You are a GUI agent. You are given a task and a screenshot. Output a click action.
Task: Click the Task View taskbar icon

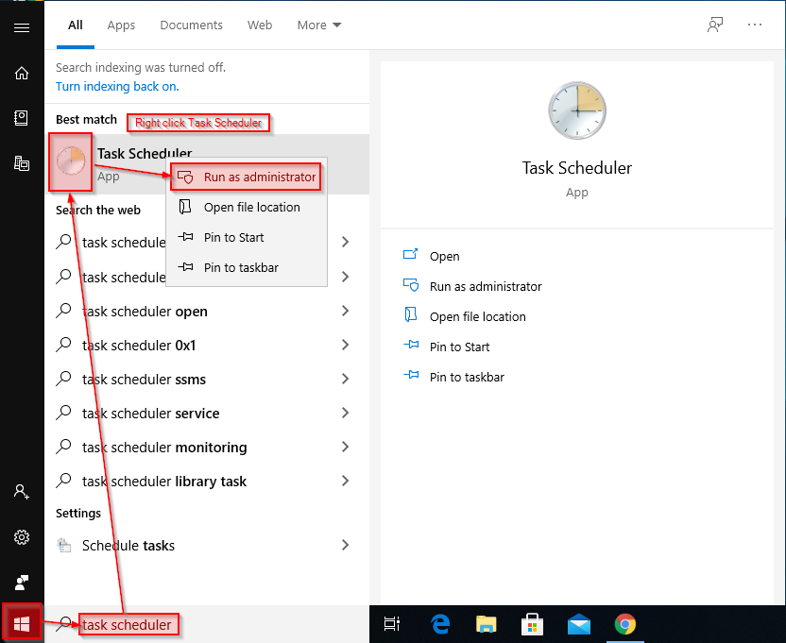point(392,624)
